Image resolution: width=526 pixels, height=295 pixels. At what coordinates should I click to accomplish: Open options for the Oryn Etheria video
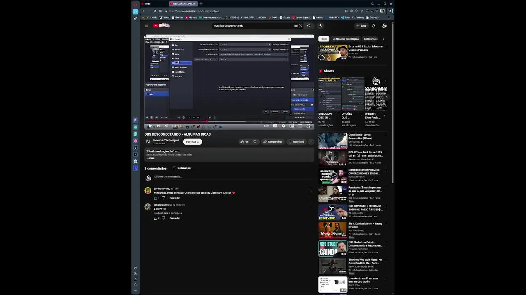[x=386, y=135]
